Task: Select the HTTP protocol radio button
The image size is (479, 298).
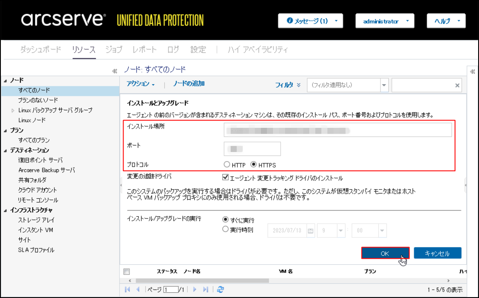Action: [x=227, y=164]
